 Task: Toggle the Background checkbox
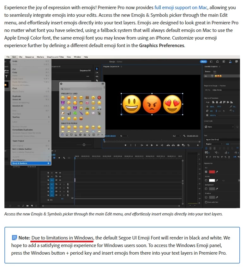(206, 189)
